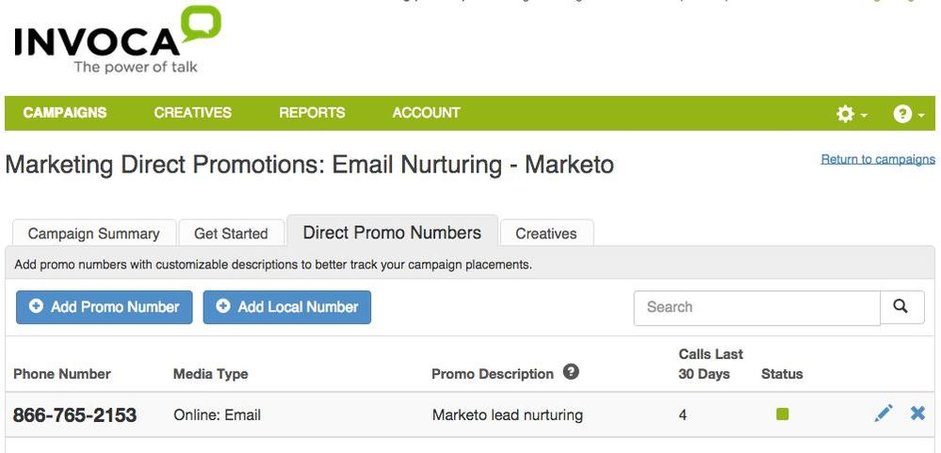Switch to the Campaign Summary tab
This screenshot has height=453, width=941.
click(93, 234)
